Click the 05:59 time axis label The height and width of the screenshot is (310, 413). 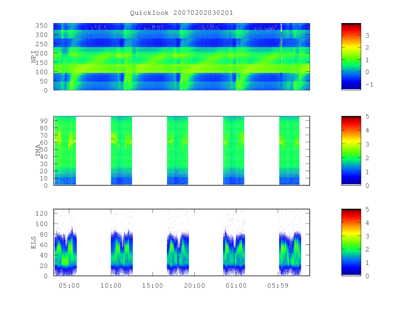click(278, 286)
